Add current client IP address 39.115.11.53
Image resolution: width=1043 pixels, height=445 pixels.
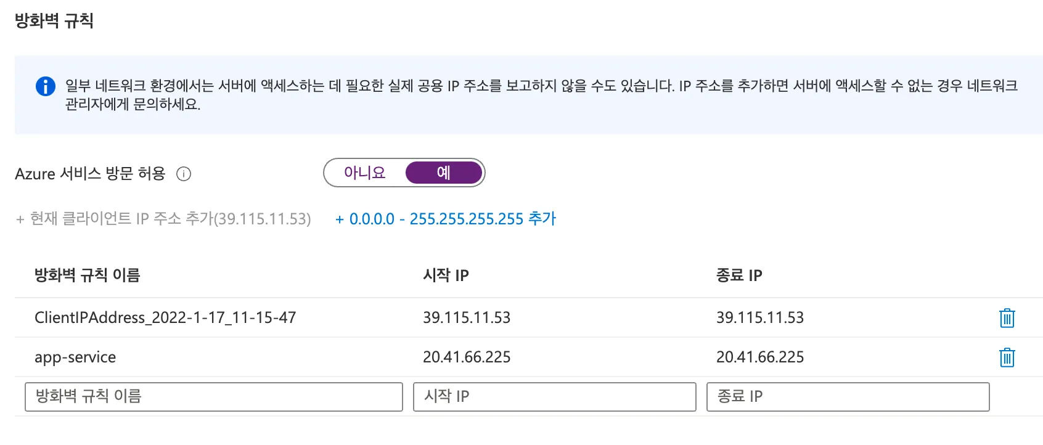pyautogui.click(x=164, y=219)
